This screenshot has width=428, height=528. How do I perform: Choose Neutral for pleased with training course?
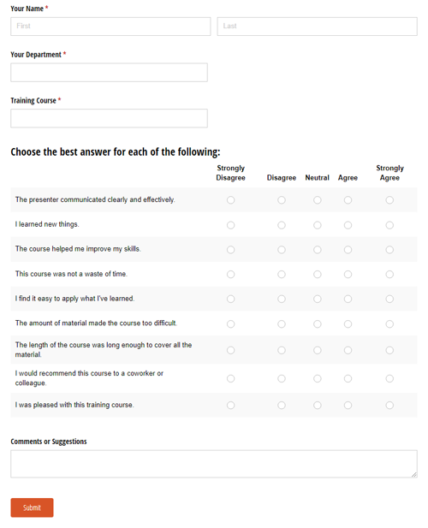[x=318, y=405]
